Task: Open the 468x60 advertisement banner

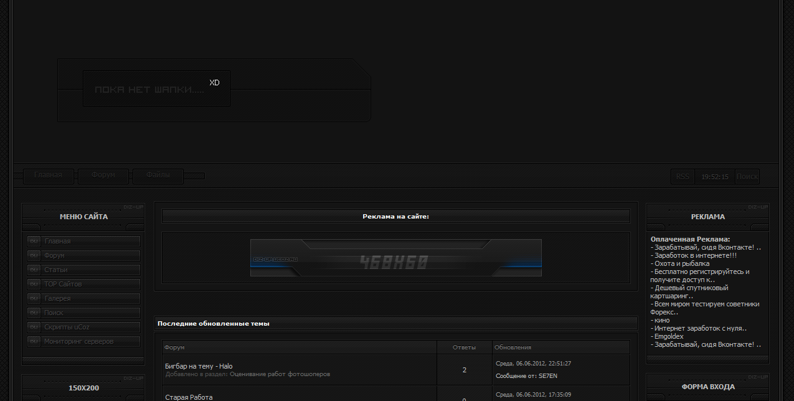Action: 395,258
